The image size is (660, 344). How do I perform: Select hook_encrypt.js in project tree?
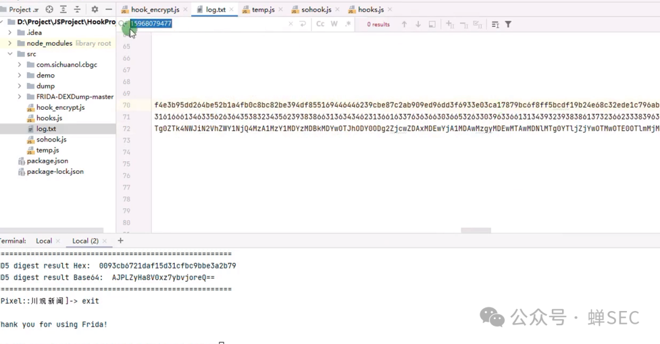(x=60, y=107)
